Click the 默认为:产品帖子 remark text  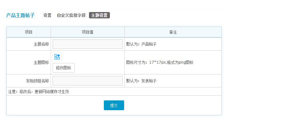pos(141,44)
